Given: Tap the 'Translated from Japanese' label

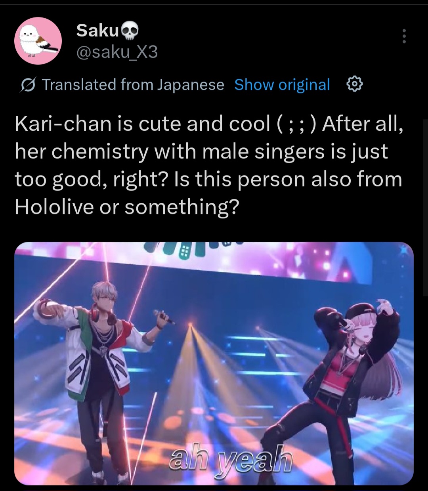Looking at the screenshot, I should click(x=133, y=84).
